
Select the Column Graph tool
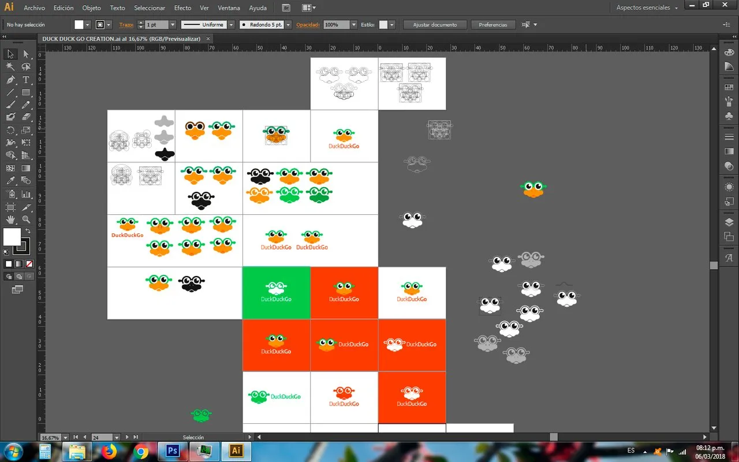click(26, 194)
